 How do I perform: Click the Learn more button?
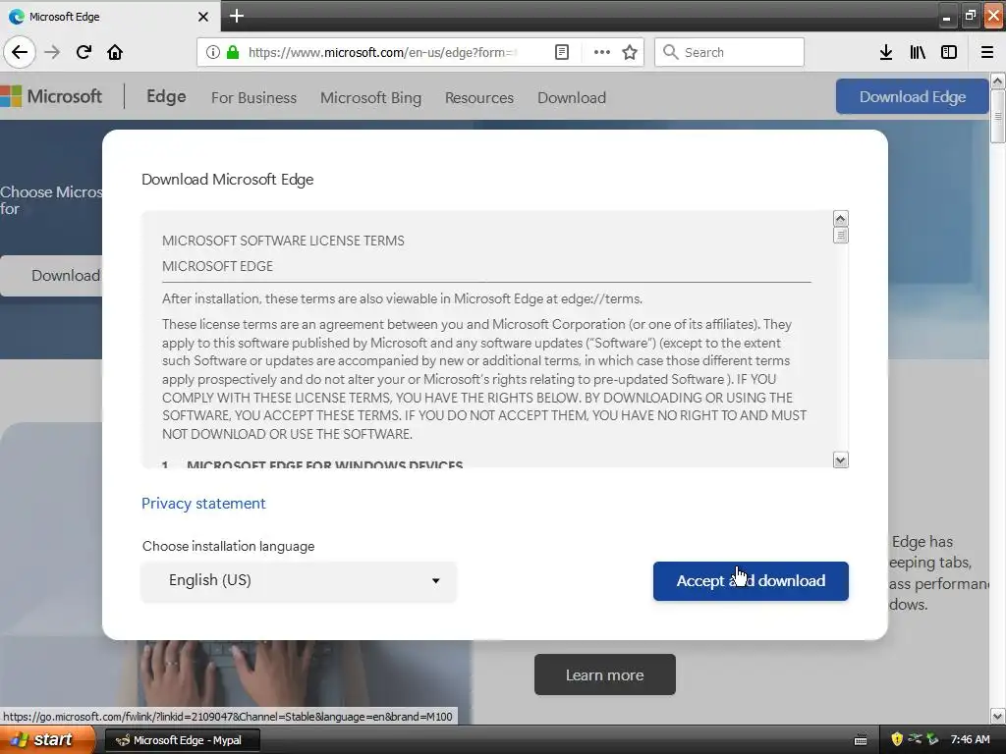(x=604, y=674)
